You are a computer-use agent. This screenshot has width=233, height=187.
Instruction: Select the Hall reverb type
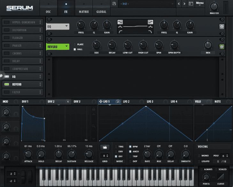(75, 49)
